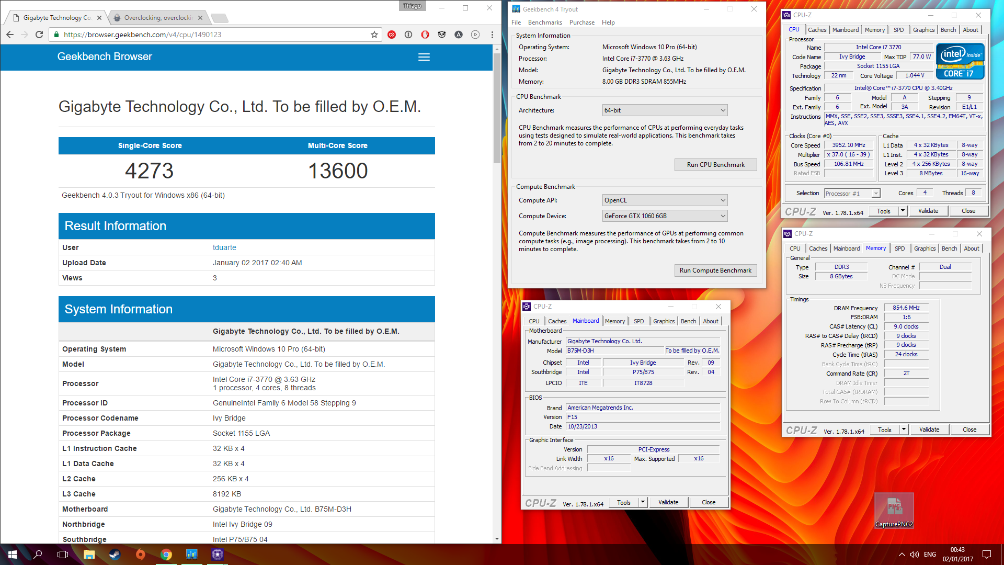1004x565 pixels.
Task: Open Task View on the taskbar
Action: point(63,555)
